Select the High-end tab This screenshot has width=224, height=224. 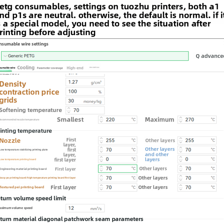(x=75, y=68)
